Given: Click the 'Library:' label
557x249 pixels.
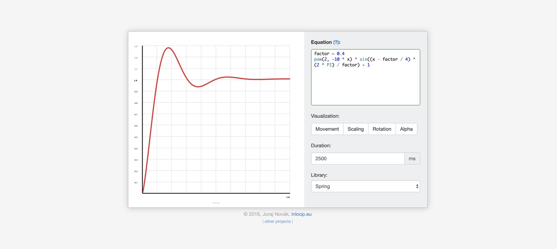Looking at the screenshot, I should [319, 175].
